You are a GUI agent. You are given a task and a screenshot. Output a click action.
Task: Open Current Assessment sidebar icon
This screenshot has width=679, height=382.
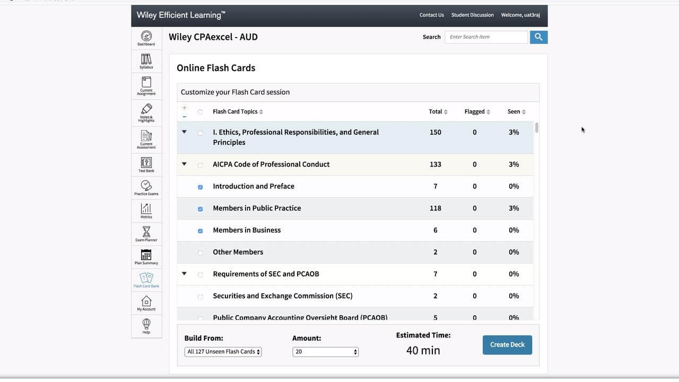point(146,139)
